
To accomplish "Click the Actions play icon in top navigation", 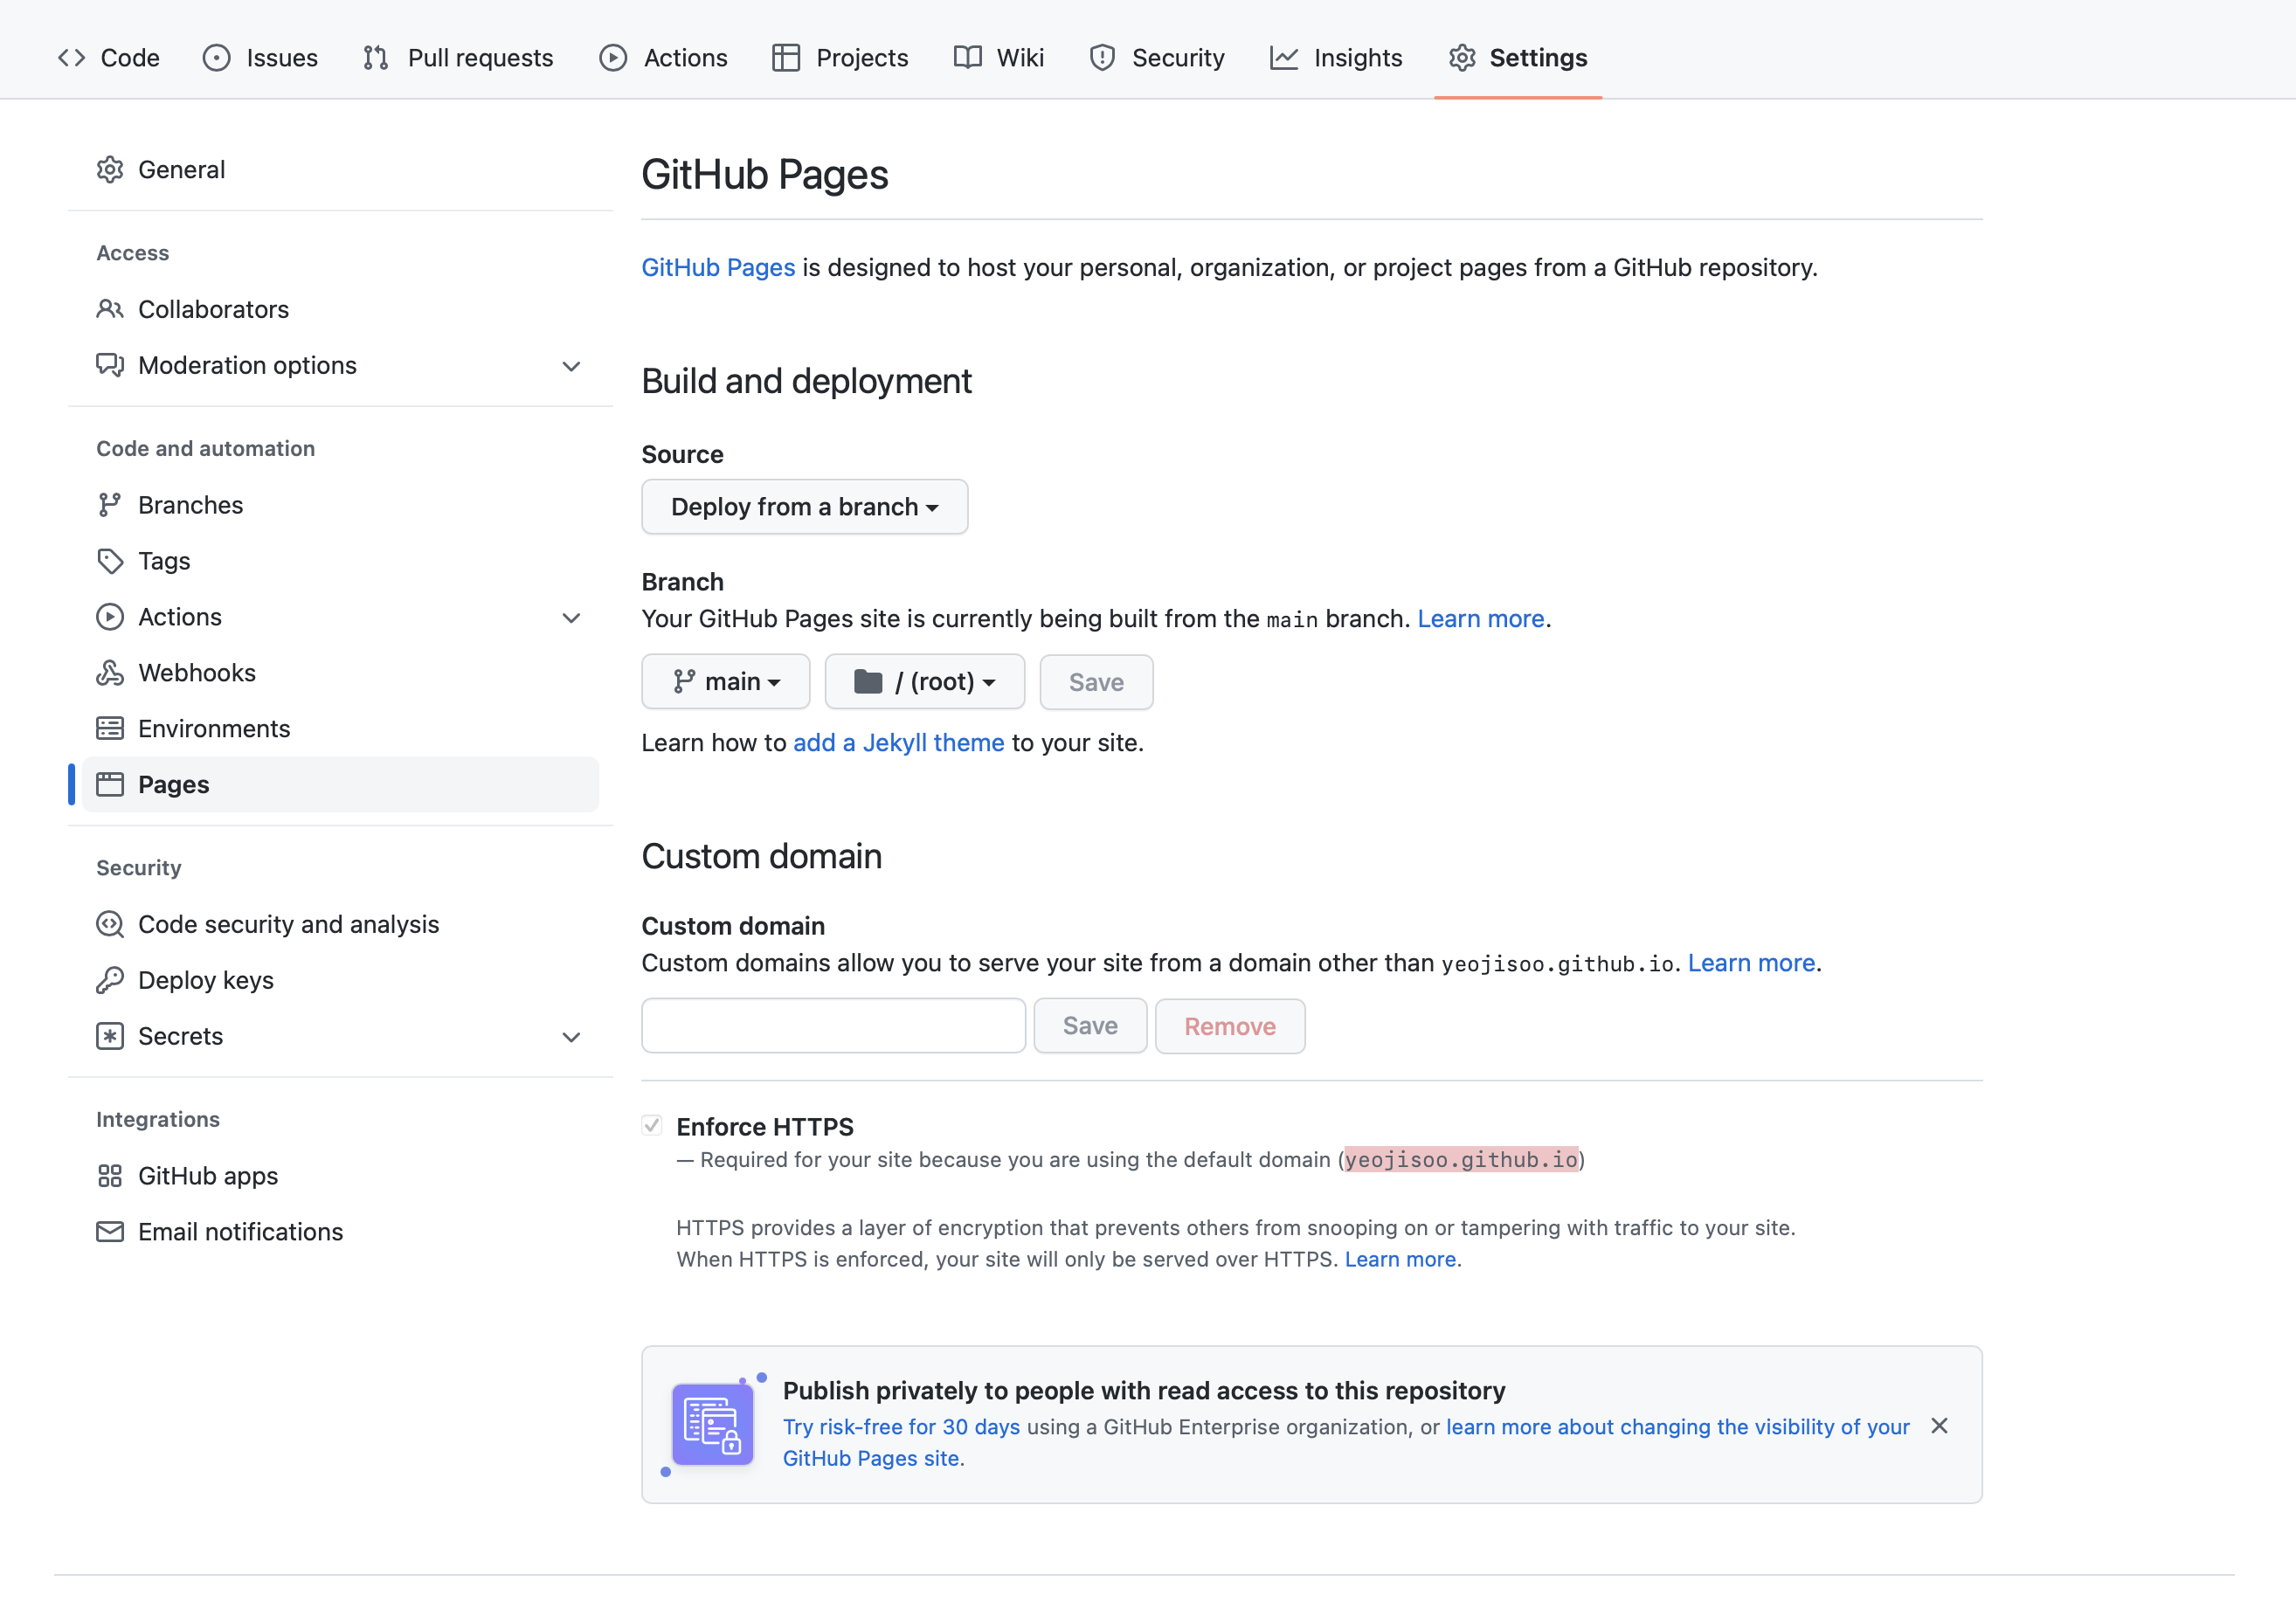I will (x=613, y=58).
